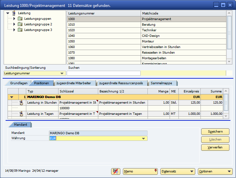The width and height of the screenshot is (236, 178).
Task: Click the crossed-out filter icon button
Action: click(x=116, y=171)
